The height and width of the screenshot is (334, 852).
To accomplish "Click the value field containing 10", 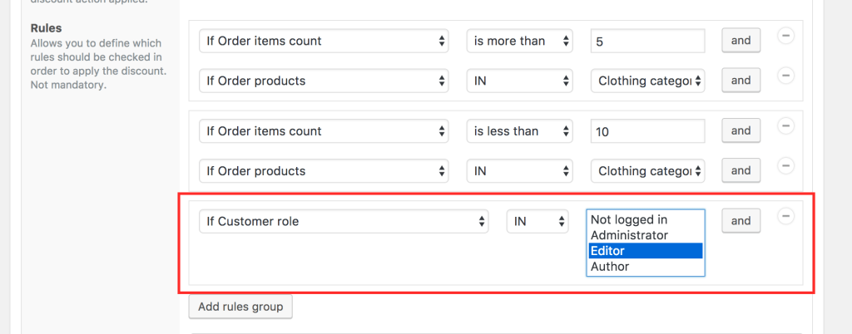I will point(646,131).
